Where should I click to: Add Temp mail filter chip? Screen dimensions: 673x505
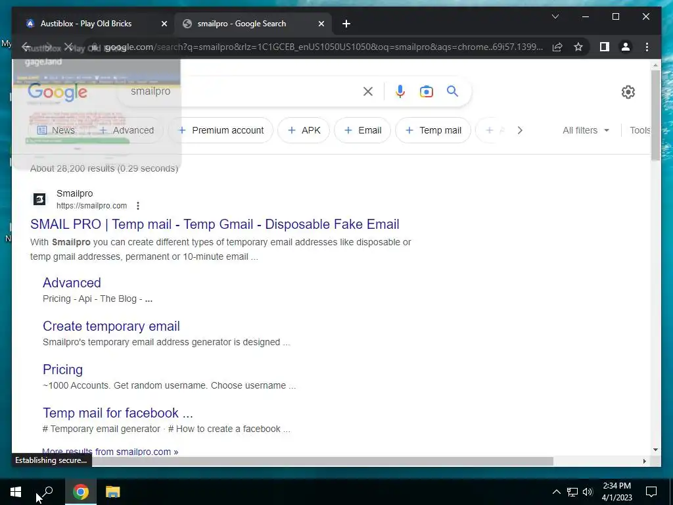(x=433, y=130)
